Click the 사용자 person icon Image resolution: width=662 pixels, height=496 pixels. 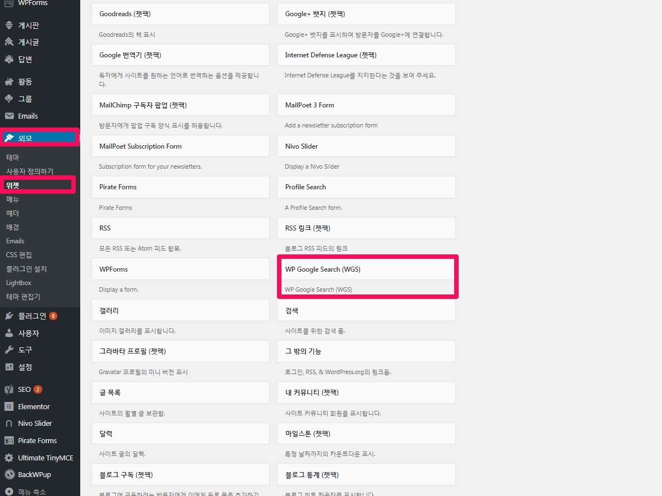click(9, 333)
